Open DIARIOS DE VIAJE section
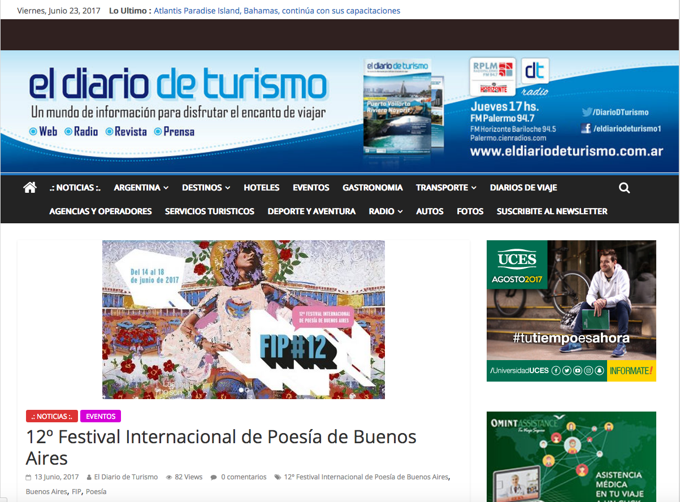 click(x=523, y=188)
